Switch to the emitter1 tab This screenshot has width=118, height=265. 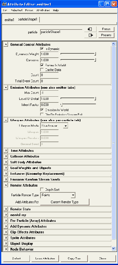tap(9, 20)
